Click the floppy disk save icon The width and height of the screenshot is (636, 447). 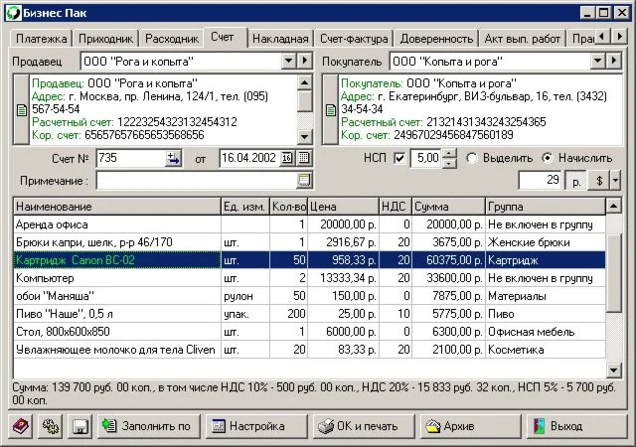tap(79, 426)
